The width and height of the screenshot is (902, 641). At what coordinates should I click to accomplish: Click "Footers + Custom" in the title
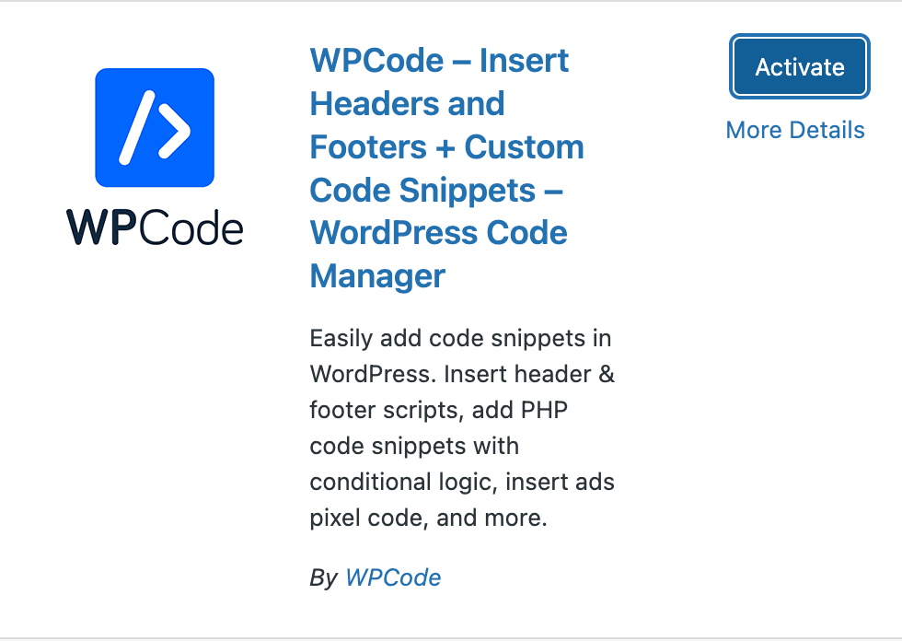click(446, 146)
